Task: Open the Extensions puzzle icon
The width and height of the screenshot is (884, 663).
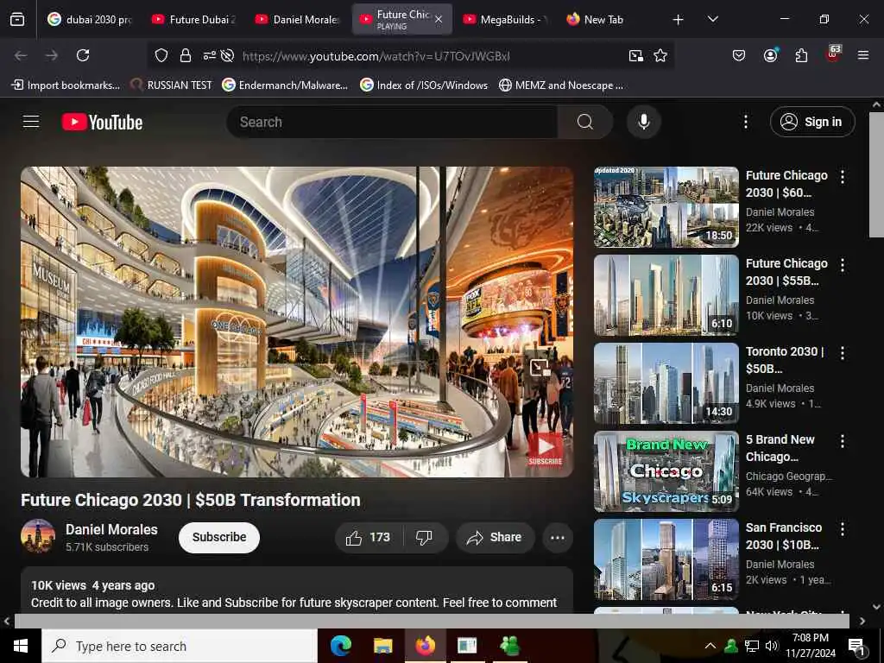Action: pyautogui.click(x=801, y=55)
